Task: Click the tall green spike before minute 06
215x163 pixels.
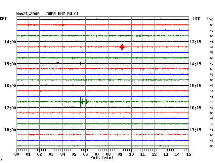Action: (x=80, y=102)
